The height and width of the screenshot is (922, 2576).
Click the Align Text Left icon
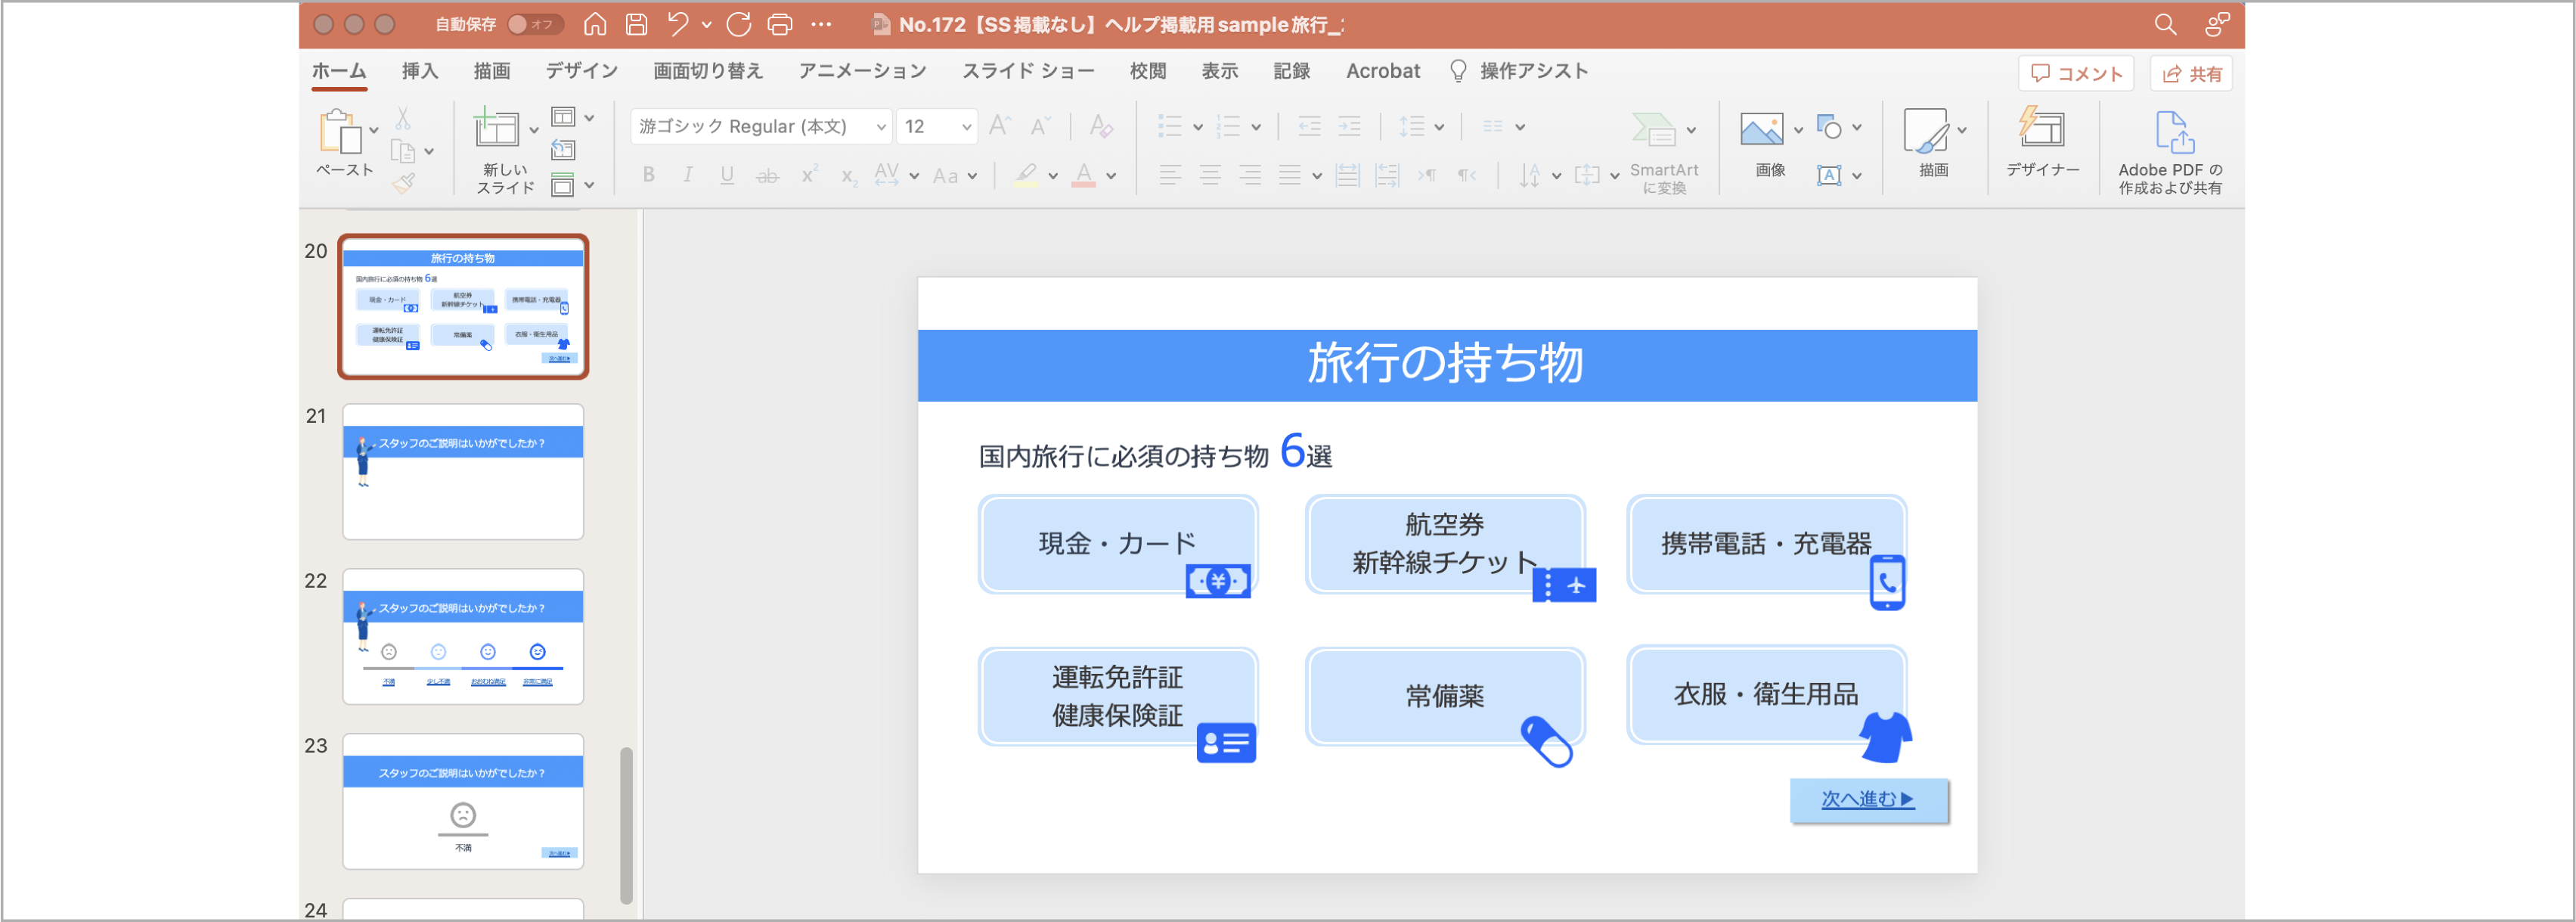click(x=1170, y=176)
